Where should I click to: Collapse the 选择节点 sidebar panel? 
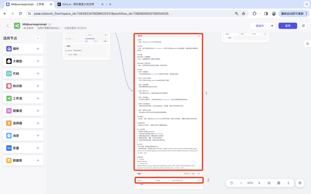(38, 39)
